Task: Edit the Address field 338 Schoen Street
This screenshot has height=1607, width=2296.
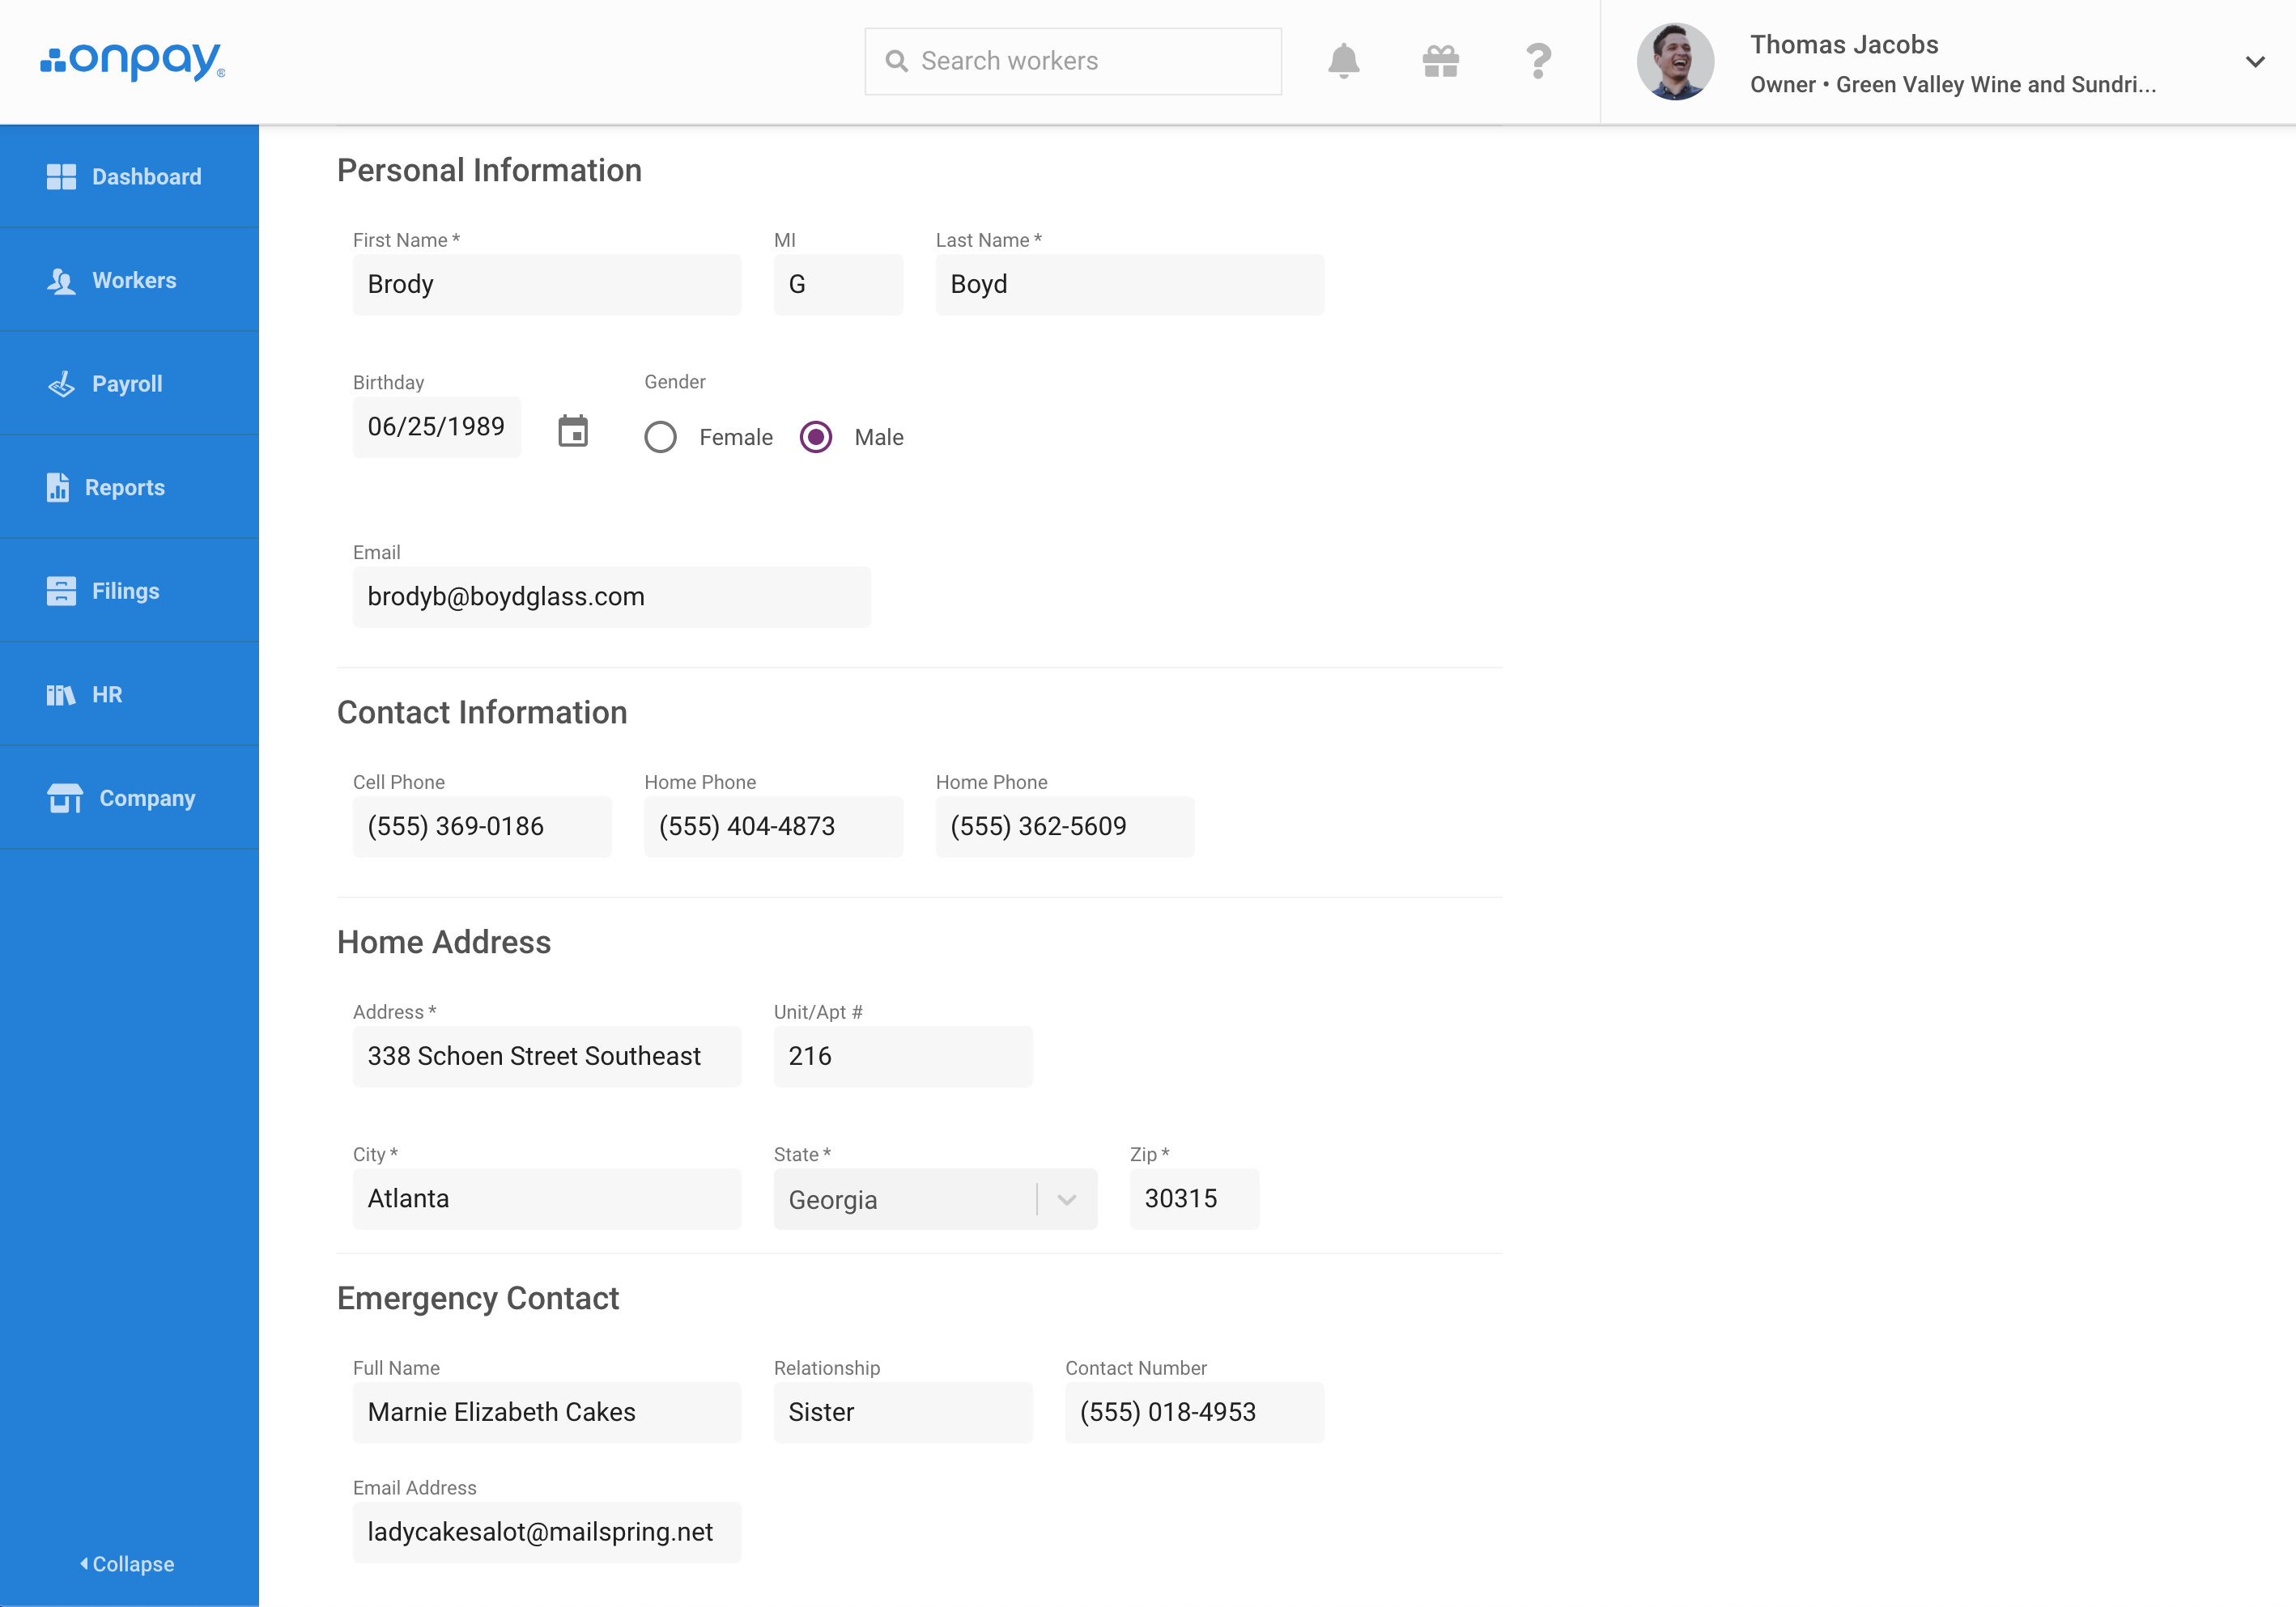Action: tap(547, 1056)
